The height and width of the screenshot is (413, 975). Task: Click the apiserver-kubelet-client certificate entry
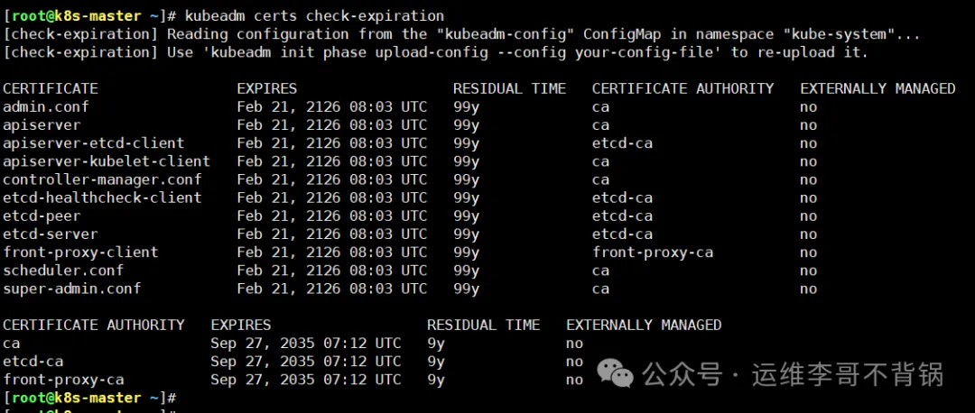pyautogui.click(x=107, y=161)
